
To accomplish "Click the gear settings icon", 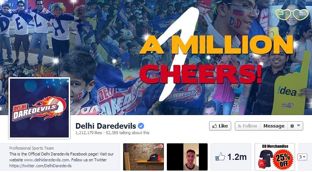I will tap(292, 126).
